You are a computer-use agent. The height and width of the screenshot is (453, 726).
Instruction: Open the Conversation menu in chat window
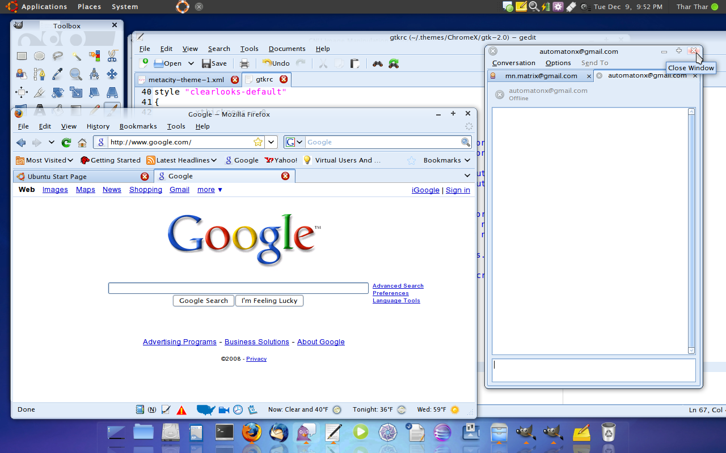coord(514,63)
